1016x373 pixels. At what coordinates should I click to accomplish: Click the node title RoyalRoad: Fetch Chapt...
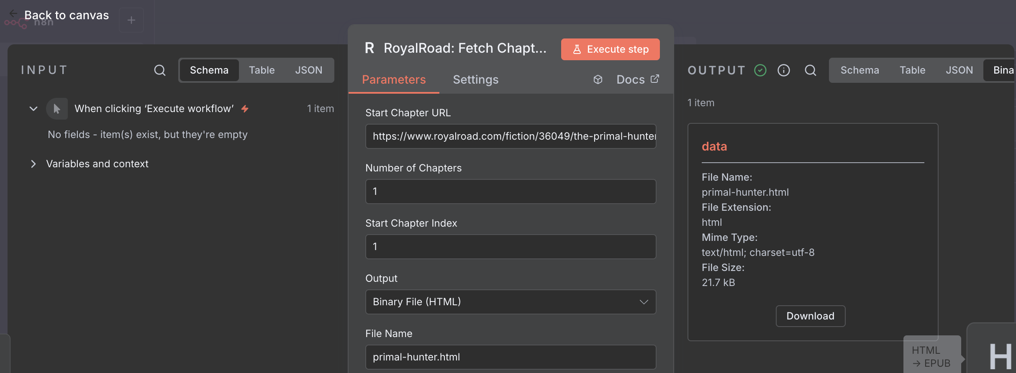pyautogui.click(x=465, y=48)
